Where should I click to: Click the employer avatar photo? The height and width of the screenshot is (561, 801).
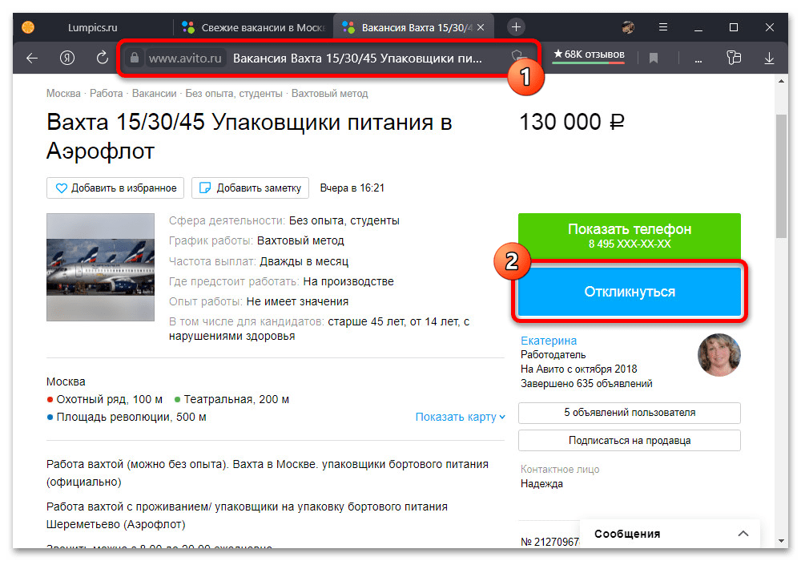point(718,355)
